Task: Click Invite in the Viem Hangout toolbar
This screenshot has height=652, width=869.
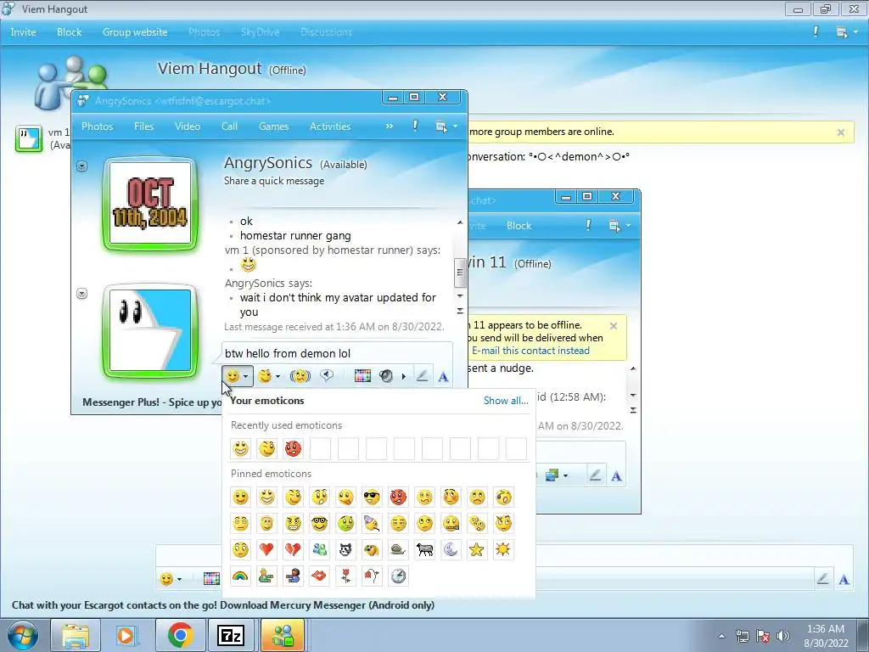Action: 23,32
